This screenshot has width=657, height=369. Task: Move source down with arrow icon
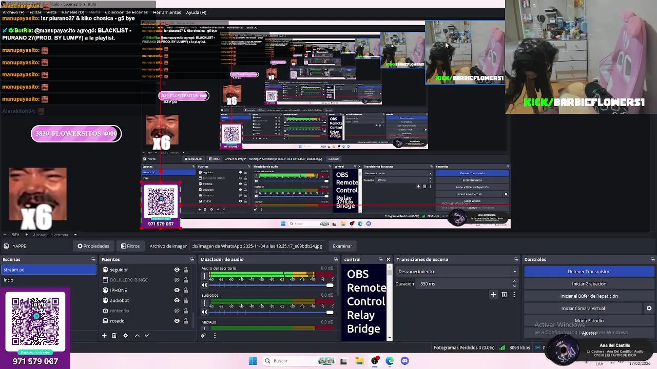146,335
